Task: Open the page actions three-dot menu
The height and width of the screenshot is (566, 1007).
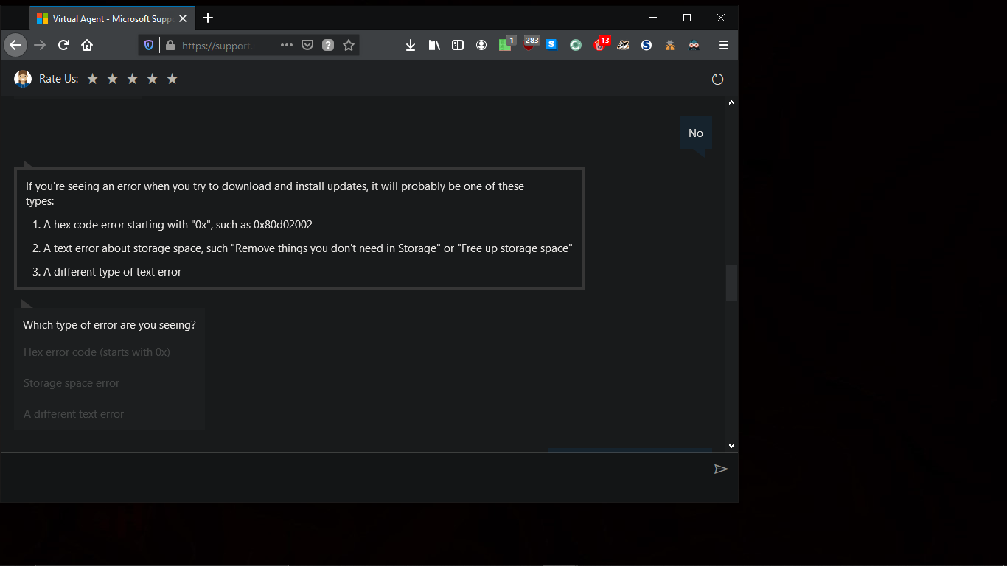Action: click(287, 45)
